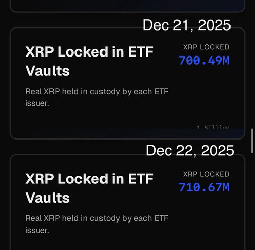Open the Dec 21 'XRP Locked in ETF Vaults' heading
The image size is (255, 250).
(x=89, y=61)
